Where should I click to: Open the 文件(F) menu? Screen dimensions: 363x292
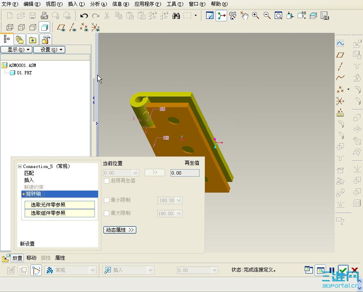10,4
